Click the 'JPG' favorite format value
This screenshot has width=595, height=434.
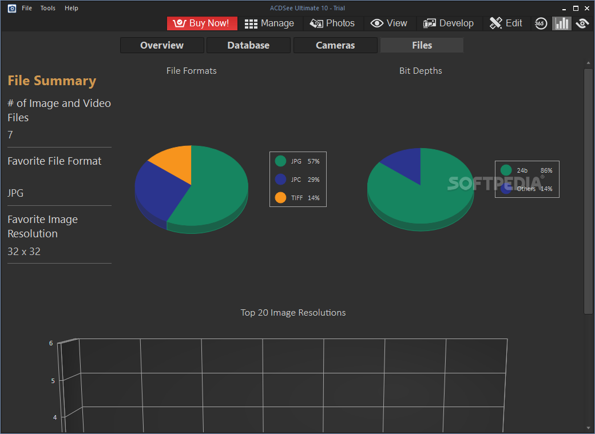(15, 193)
